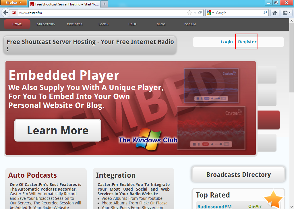The image size is (294, 209).
Task: Click the www.caster.fm address field
Action: (x=101, y=13)
